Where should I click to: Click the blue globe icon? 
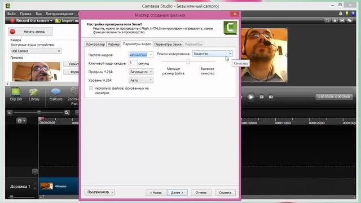coord(353,14)
